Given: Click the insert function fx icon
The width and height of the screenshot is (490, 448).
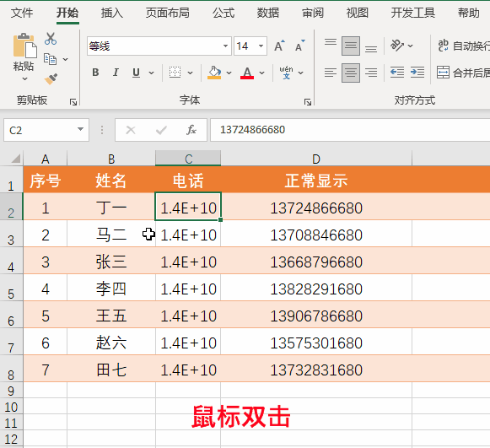Looking at the screenshot, I should click(191, 130).
